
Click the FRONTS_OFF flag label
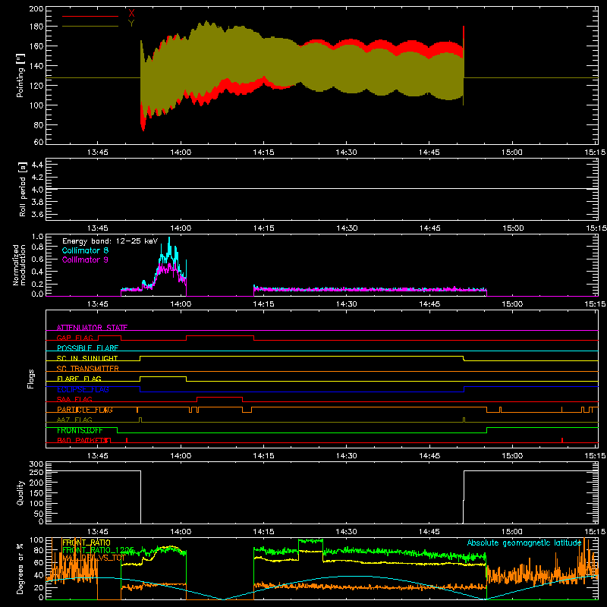pyautogui.click(x=80, y=430)
